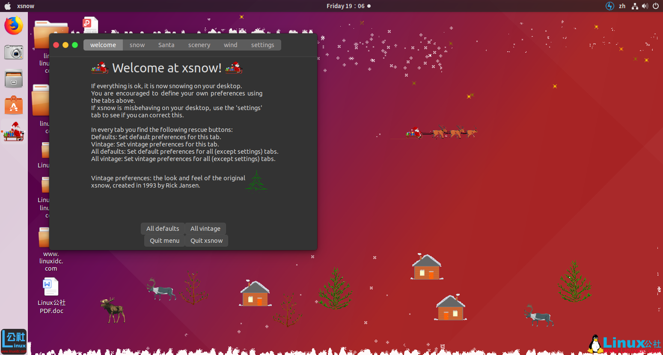This screenshot has width=663, height=355.
Task: Click Quit xsnow button
Action: pyautogui.click(x=207, y=241)
